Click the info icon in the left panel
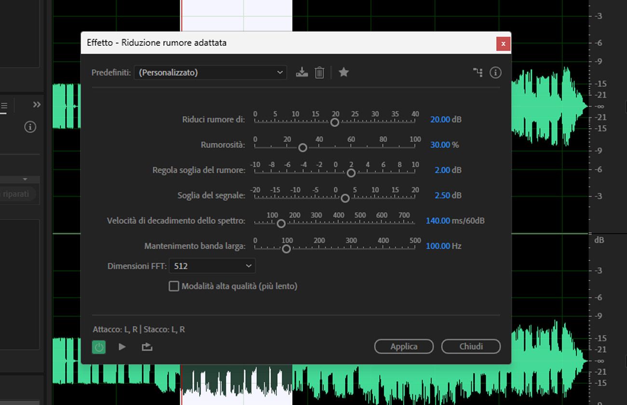This screenshot has width=627, height=405. pyautogui.click(x=30, y=127)
